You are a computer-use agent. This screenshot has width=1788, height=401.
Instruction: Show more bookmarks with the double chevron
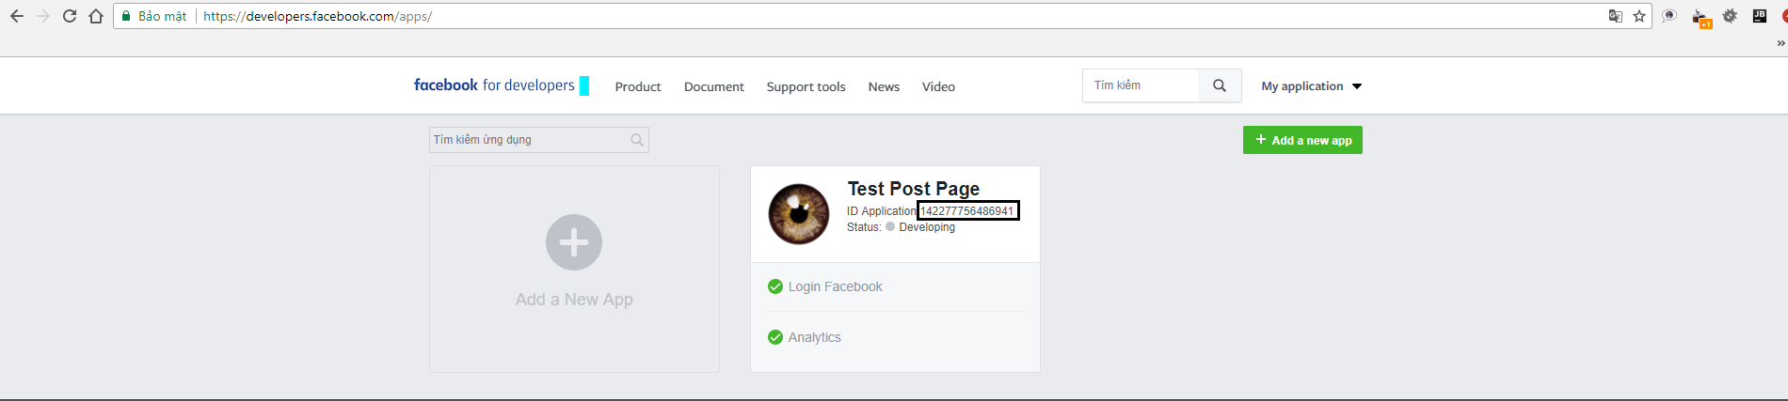(x=1780, y=43)
